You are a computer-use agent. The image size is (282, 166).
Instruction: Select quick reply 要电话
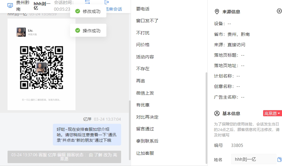point(143,9)
